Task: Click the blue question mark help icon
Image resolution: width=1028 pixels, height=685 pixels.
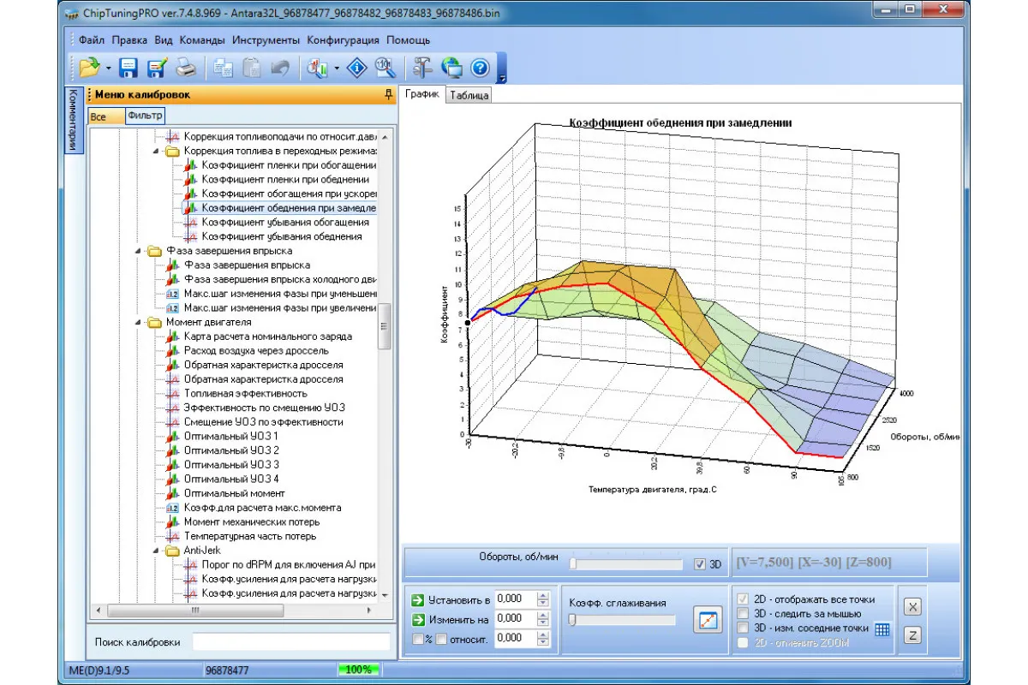Action: 480,67
